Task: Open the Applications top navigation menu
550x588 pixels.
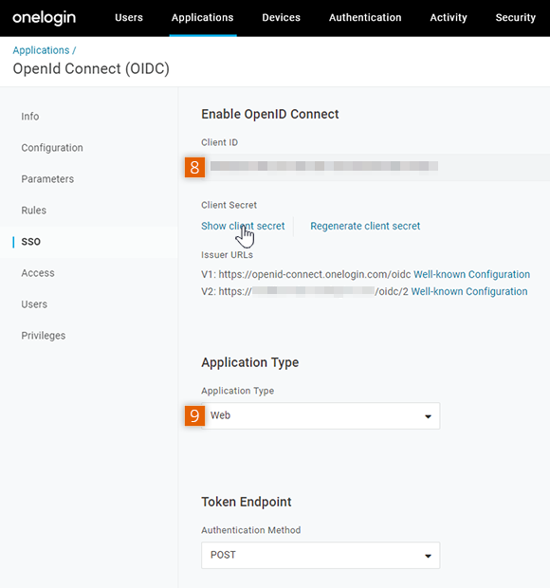Action: (x=202, y=18)
